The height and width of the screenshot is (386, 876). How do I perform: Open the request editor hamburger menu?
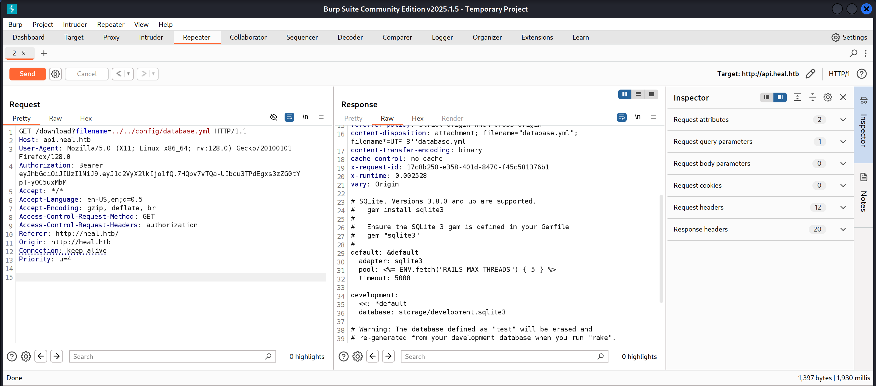tap(321, 117)
